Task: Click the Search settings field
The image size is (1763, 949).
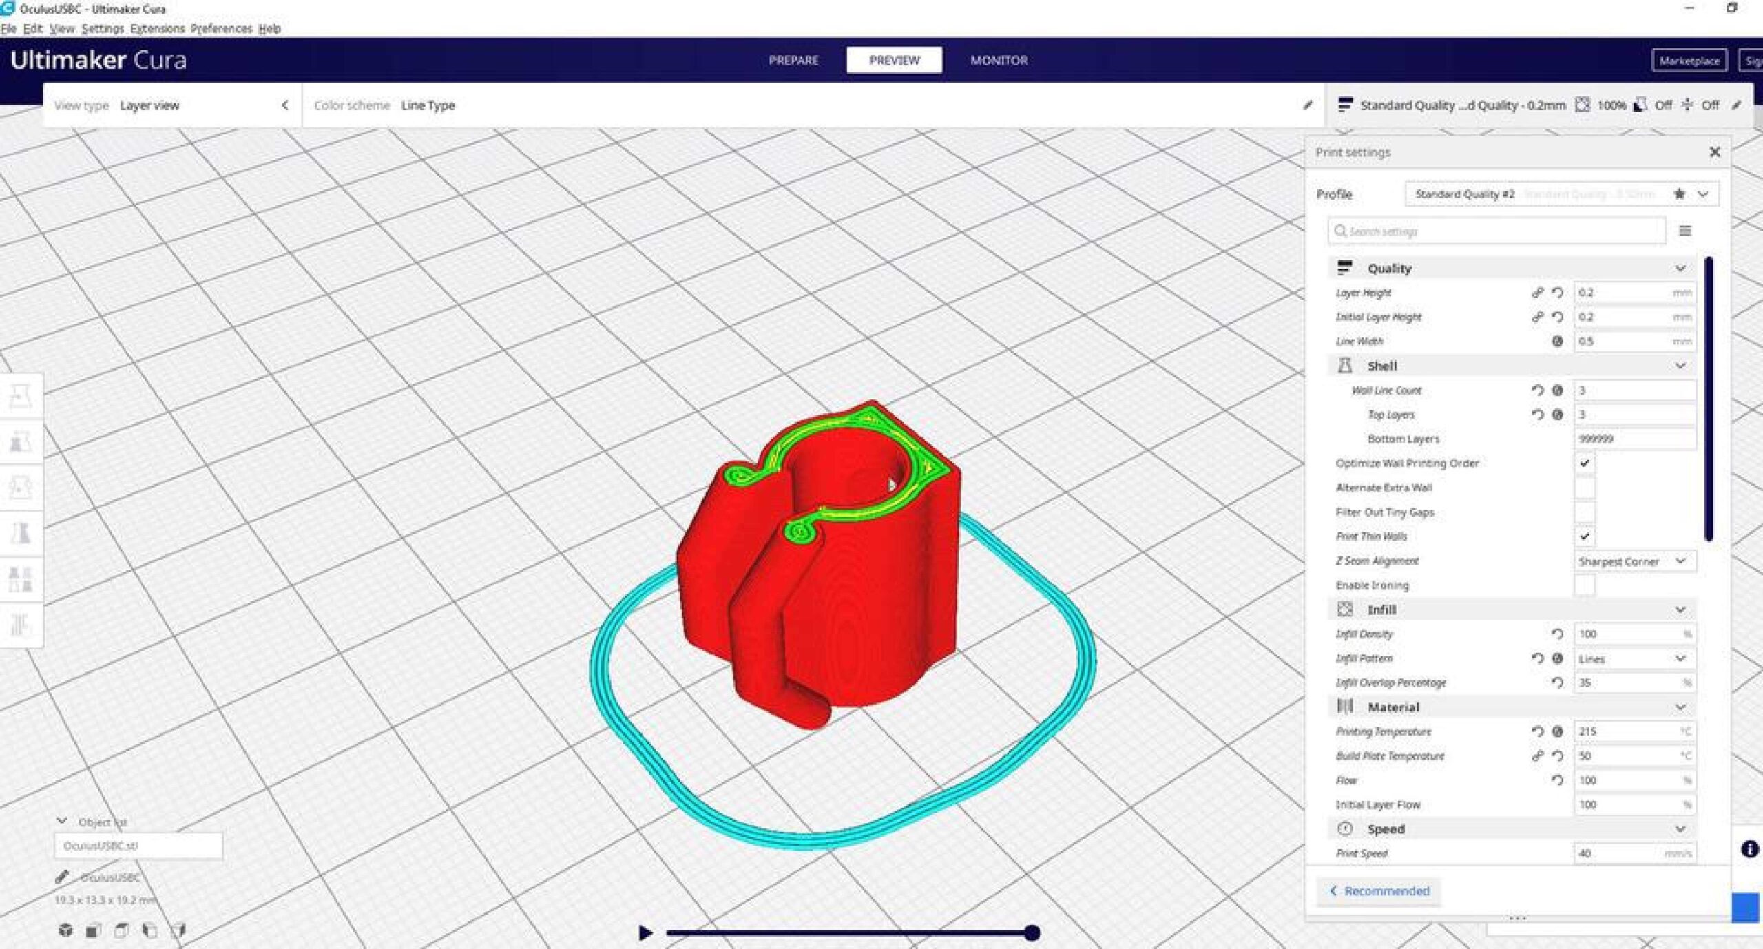Action: tap(1497, 231)
